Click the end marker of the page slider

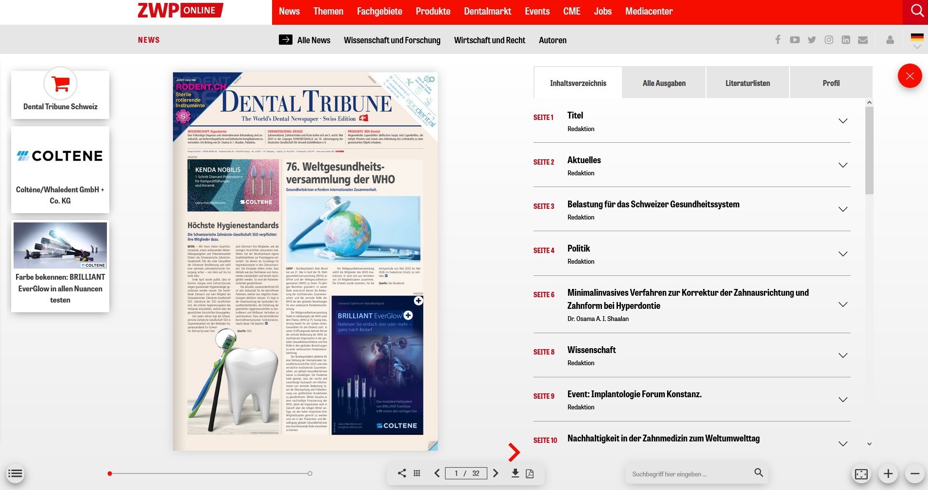click(x=310, y=473)
